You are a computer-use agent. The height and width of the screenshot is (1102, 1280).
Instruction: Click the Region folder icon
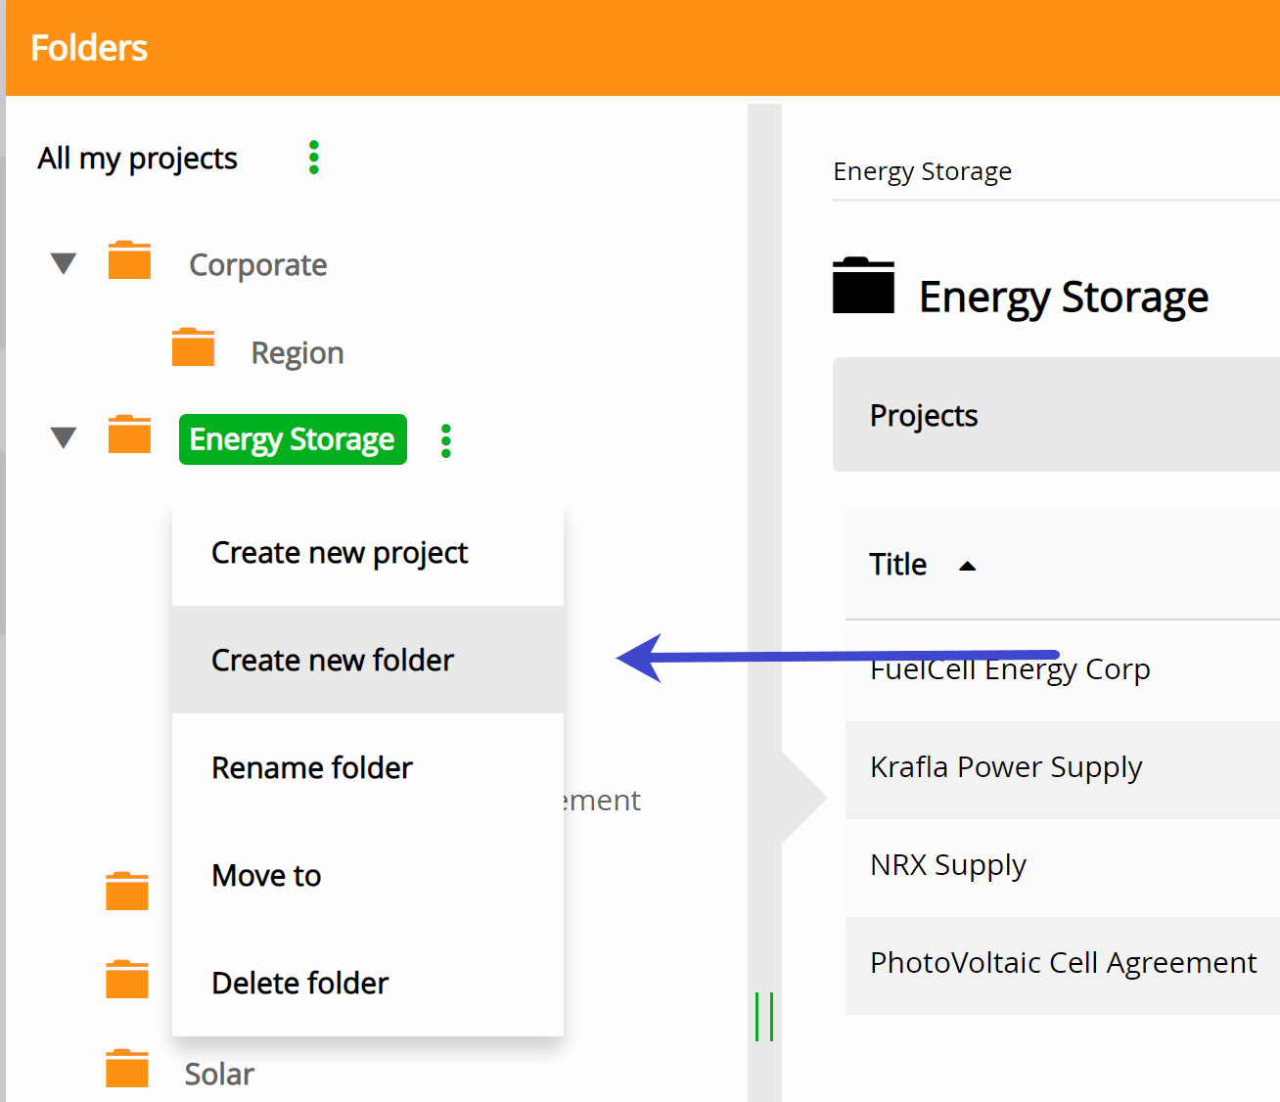point(193,347)
